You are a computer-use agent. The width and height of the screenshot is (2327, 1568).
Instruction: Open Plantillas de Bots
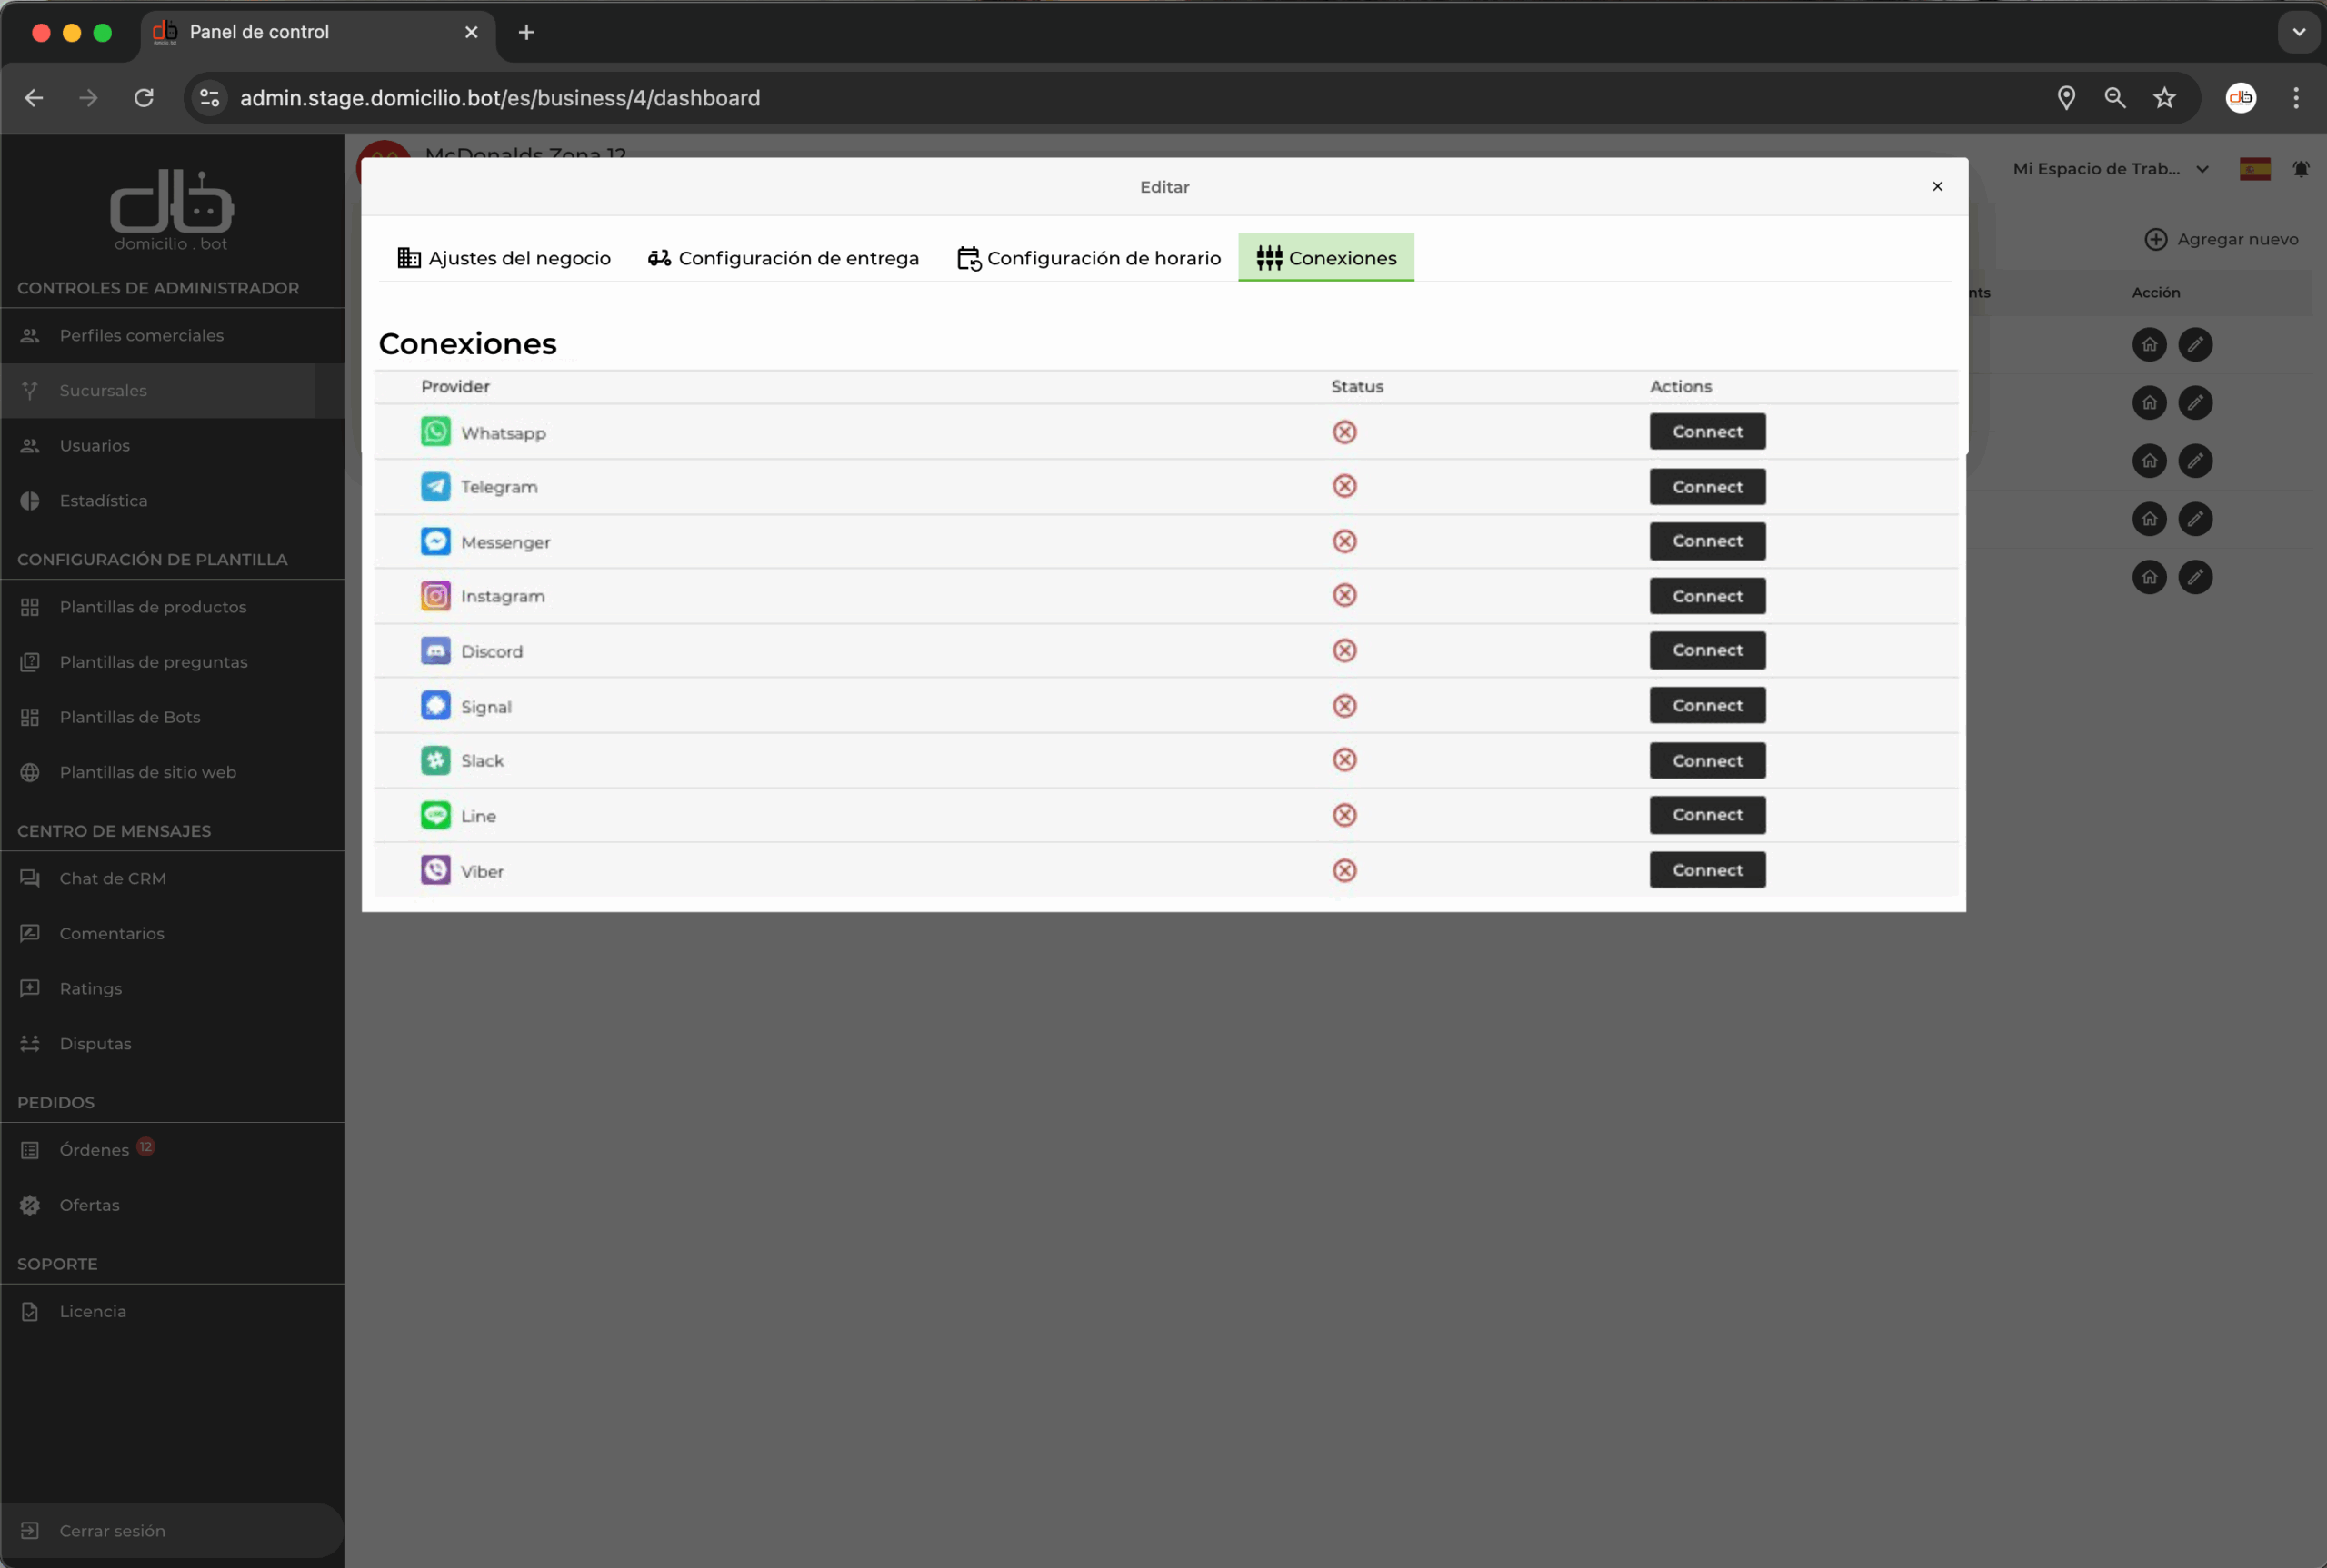click(172, 717)
